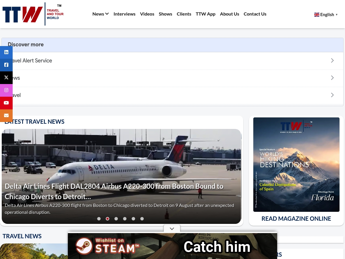345x259 pixels.
Task: Open the About Us menu item
Action: coord(229,14)
